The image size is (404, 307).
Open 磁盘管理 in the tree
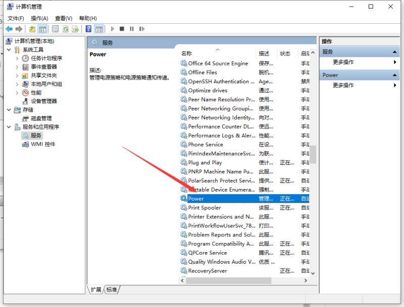point(41,118)
